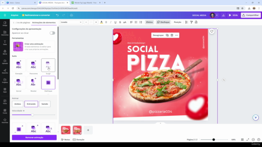Open the Elementos sidebar panel
262x147 pixels.
(5, 33)
